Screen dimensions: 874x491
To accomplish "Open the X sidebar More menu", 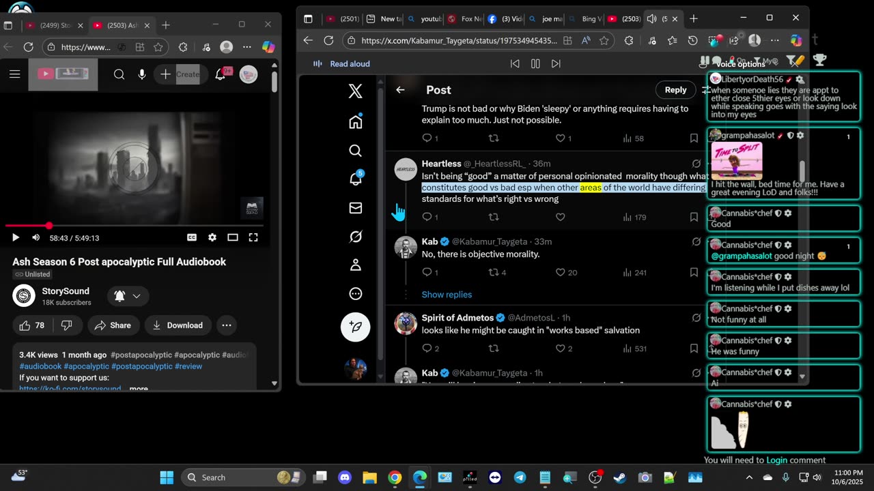I will [x=355, y=294].
